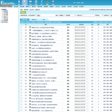Check the checkbox for row 532

point(21,36)
